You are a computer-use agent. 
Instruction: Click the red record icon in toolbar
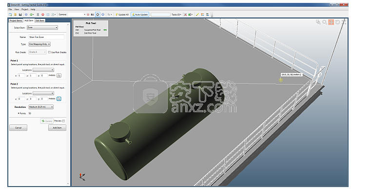tap(43, 15)
